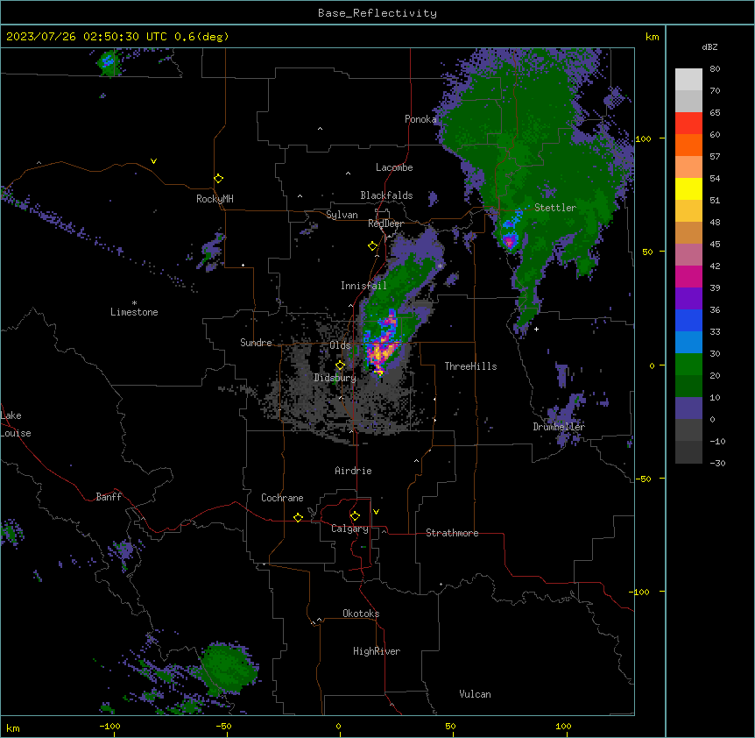Viewport: 755px width, 738px height.
Task: Click the yellow diamond marker above Calgary label
Action: tap(355, 516)
